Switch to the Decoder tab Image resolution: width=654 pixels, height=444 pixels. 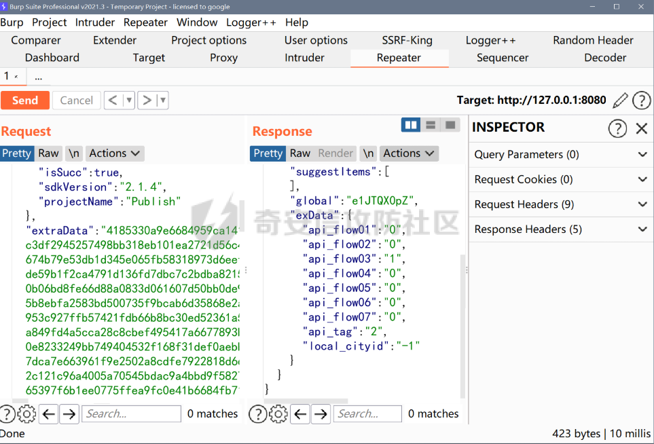click(605, 58)
